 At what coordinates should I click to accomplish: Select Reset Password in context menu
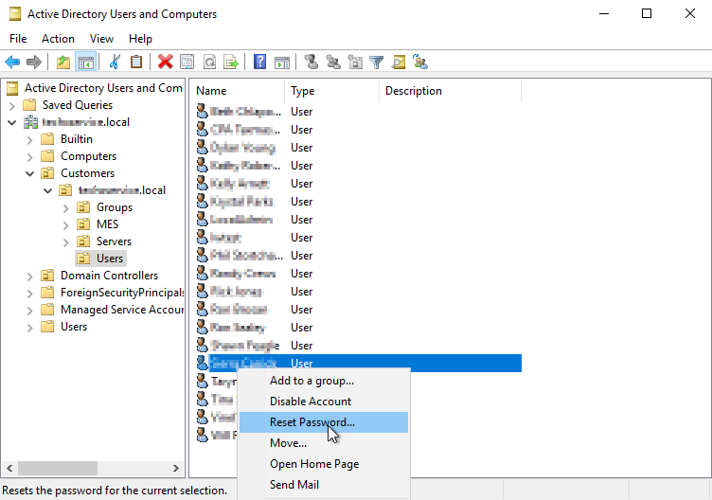coord(324,422)
